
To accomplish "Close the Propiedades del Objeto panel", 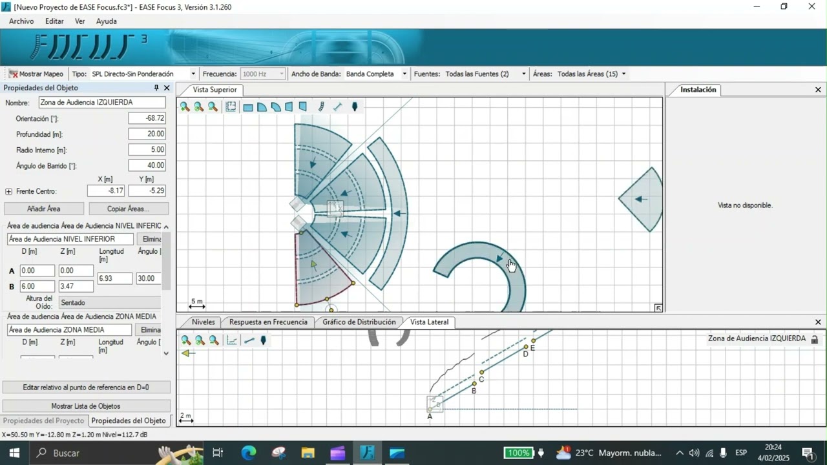I will point(167,88).
